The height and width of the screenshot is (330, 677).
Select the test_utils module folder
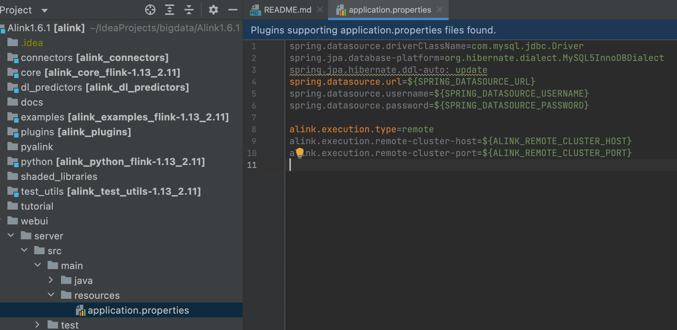121,191
